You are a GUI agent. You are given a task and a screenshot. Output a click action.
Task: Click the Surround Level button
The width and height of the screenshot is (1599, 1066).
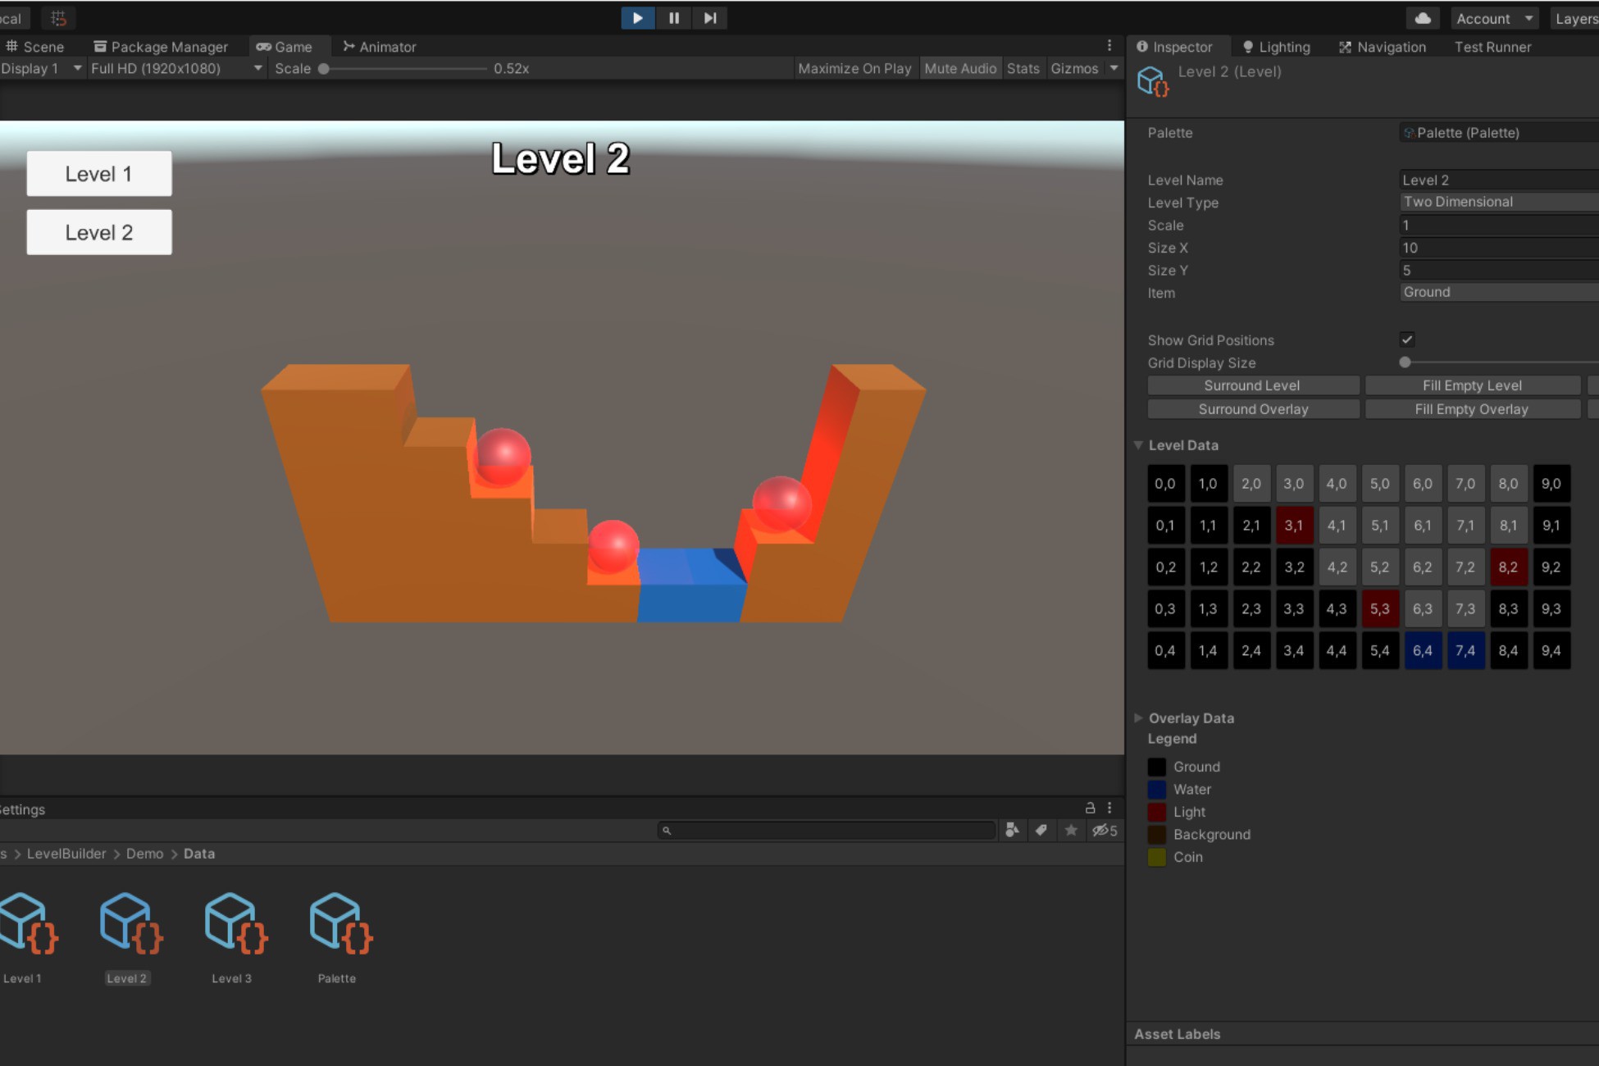coord(1252,385)
